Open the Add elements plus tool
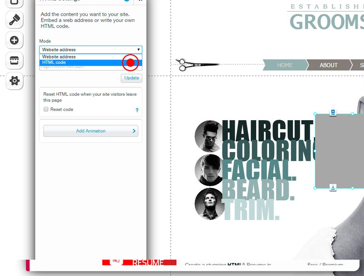The image size is (364, 276). point(14,40)
